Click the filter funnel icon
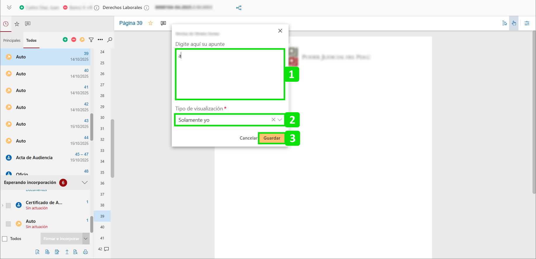This screenshot has width=536, height=259. 91,40
